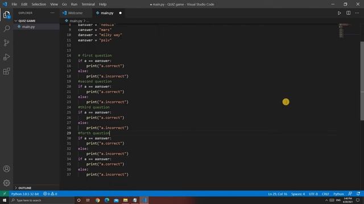Click the taskbar clock and date
This screenshot has height=204, width=364.
pyautogui.click(x=348, y=200)
